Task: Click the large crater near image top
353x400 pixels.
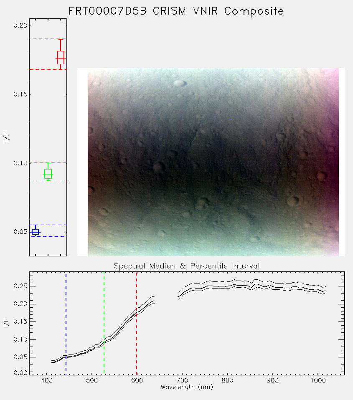Action: pos(180,83)
